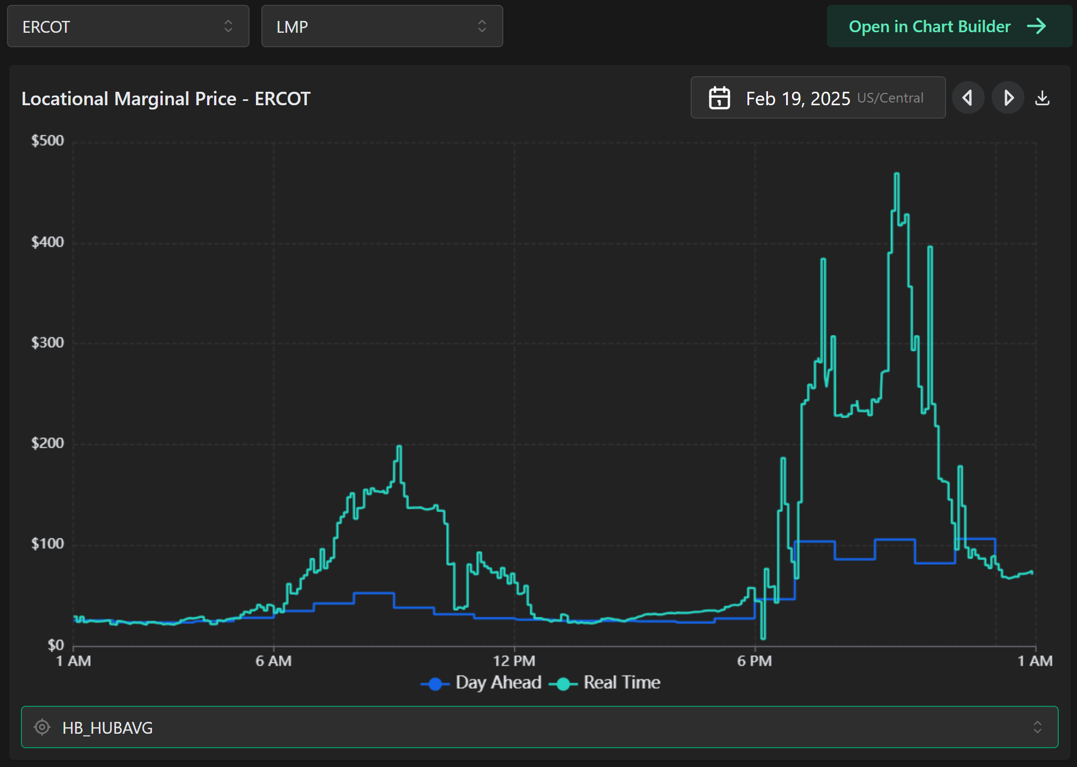Click the US/Central timezone label

tap(890, 98)
